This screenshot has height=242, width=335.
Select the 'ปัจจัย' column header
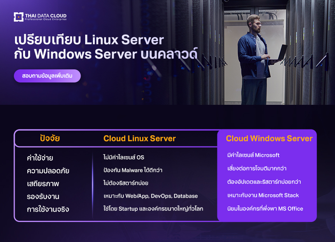[x=50, y=138]
